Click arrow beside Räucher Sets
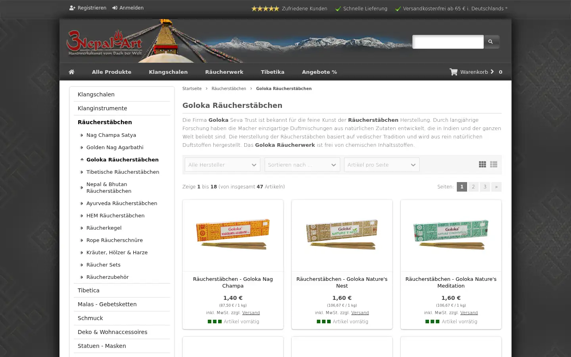571x357 pixels. [82, 265]
